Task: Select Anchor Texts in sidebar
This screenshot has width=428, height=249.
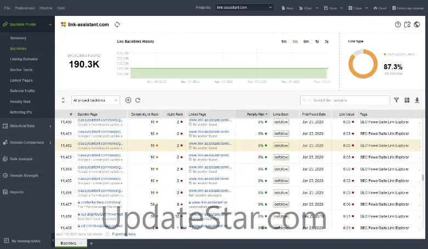Action: click(21, 70)
